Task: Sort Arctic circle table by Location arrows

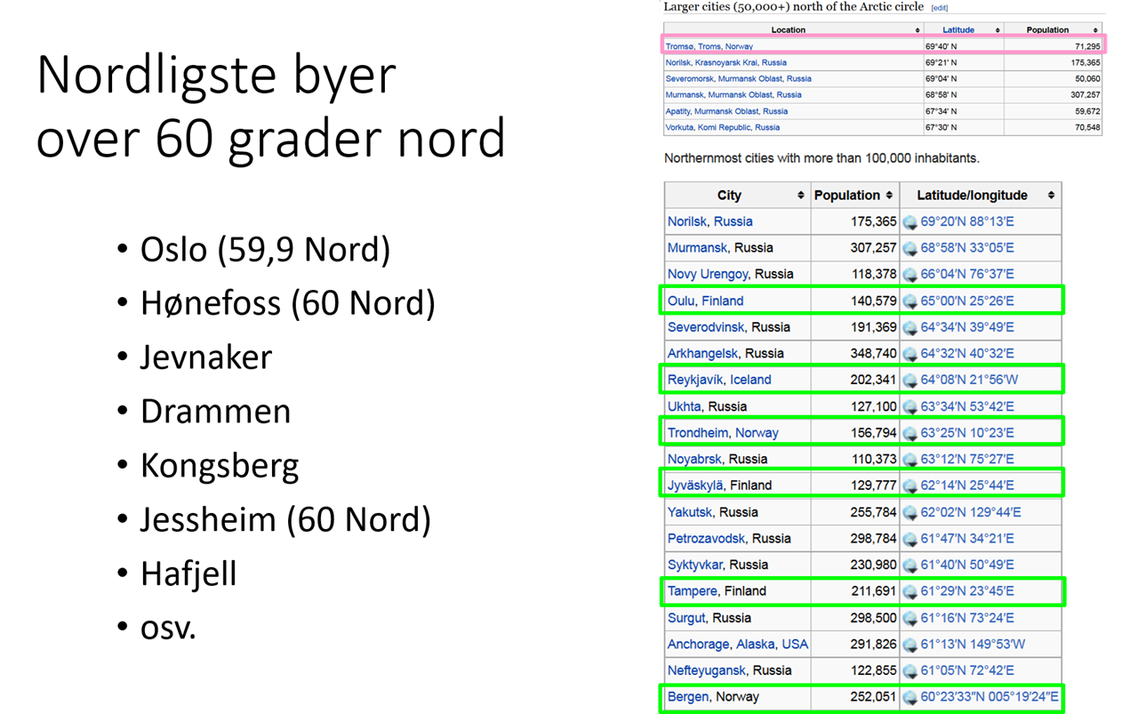Action: pos(918,30)
